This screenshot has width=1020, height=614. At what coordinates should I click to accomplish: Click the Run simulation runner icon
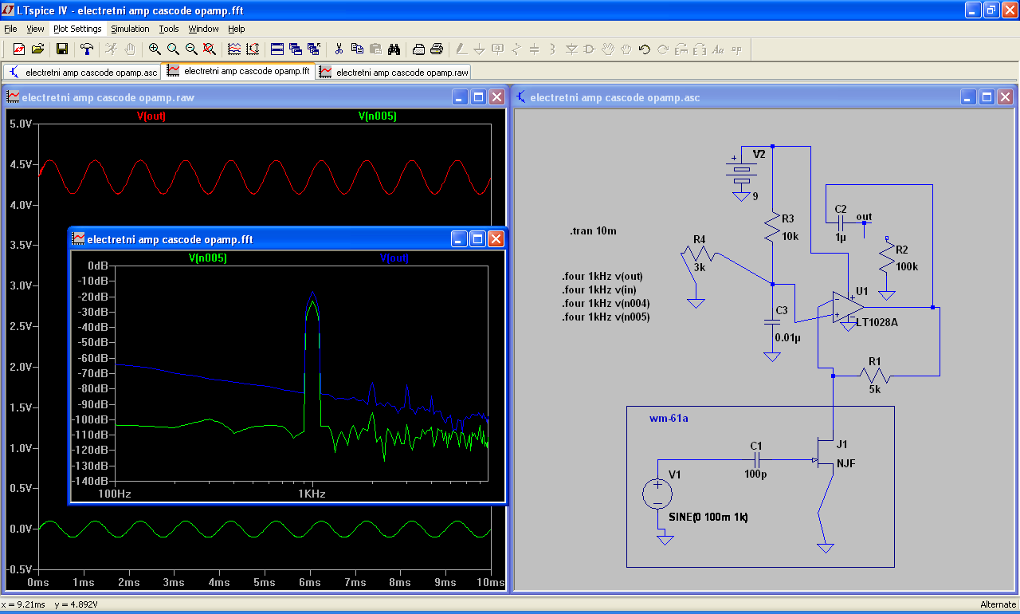click(112, 49)
